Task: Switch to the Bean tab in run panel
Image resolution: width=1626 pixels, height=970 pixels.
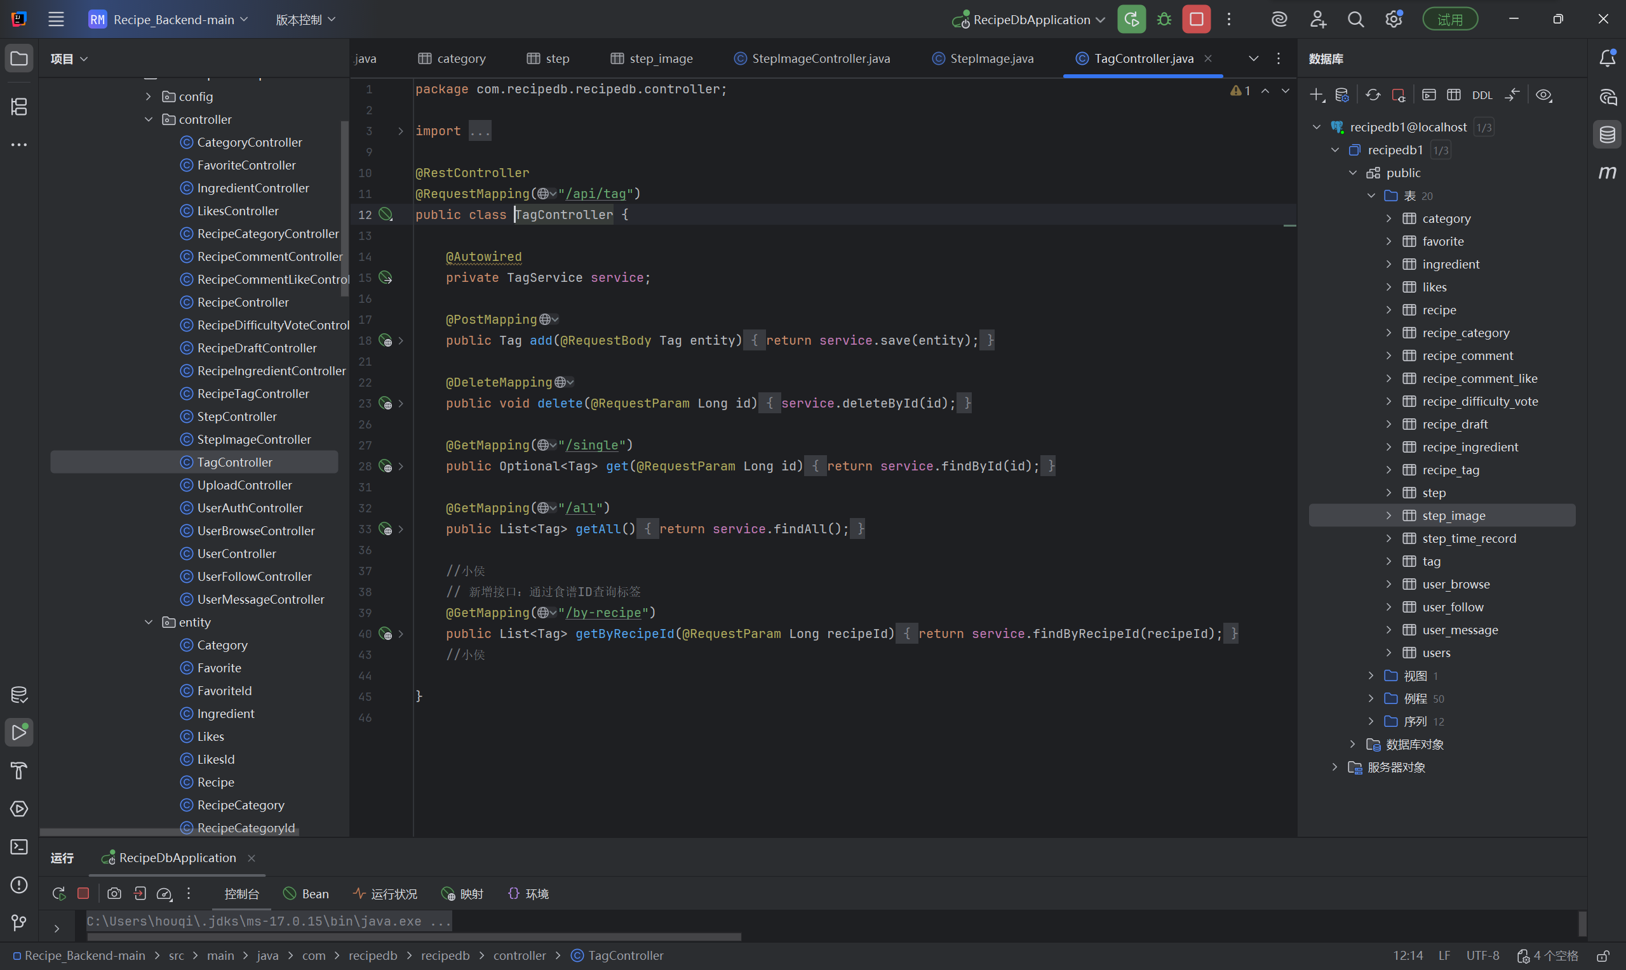Action: [306, 894]
